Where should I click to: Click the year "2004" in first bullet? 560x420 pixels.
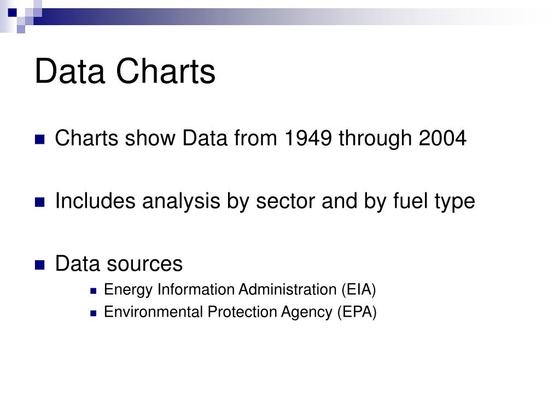(x=442, y=138)
